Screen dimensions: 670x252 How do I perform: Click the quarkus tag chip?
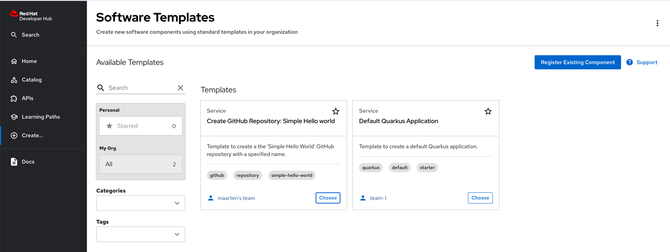(371, 168)
